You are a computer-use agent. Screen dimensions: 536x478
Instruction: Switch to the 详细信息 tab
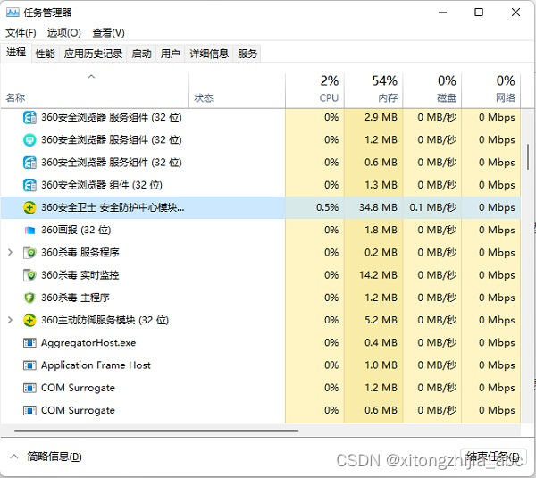209,54
